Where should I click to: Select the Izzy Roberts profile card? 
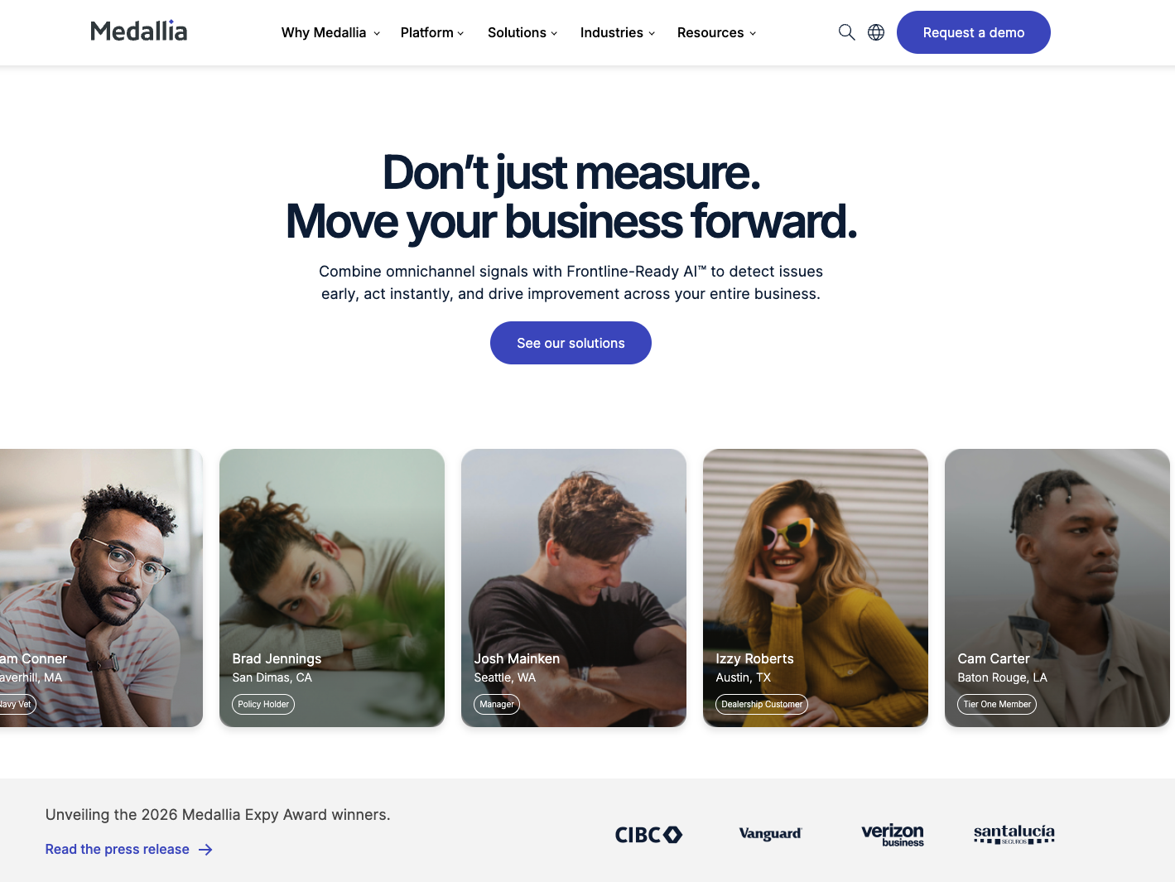click(x=816, y=588)
